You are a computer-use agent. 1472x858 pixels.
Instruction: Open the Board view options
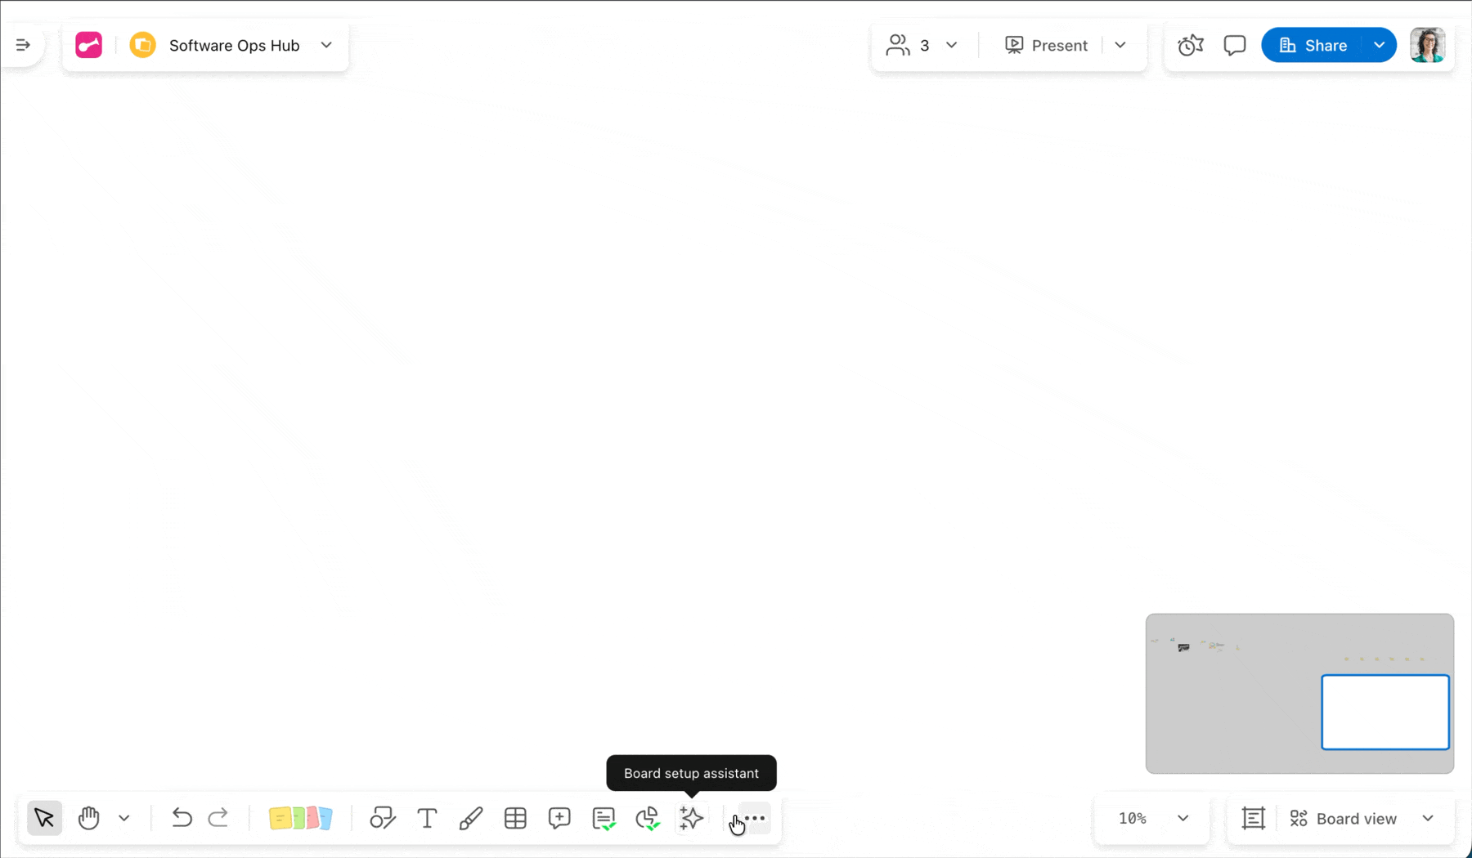click(x=1361, y=818)
